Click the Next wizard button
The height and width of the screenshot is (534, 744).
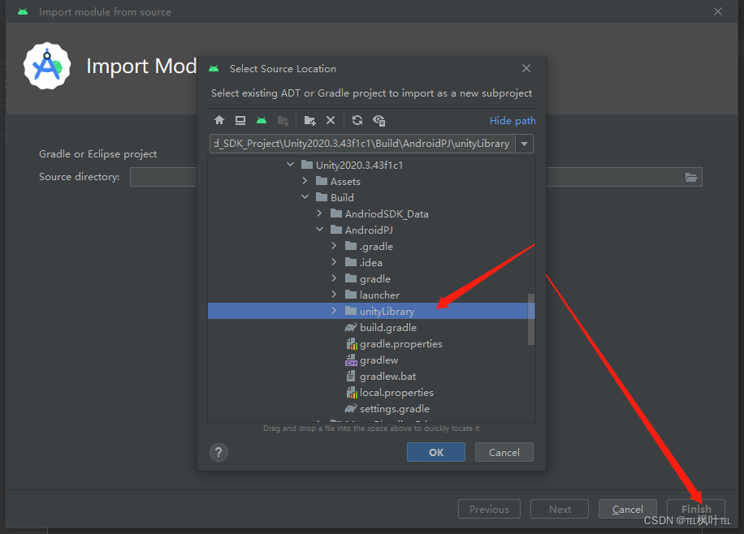point(560,510)
